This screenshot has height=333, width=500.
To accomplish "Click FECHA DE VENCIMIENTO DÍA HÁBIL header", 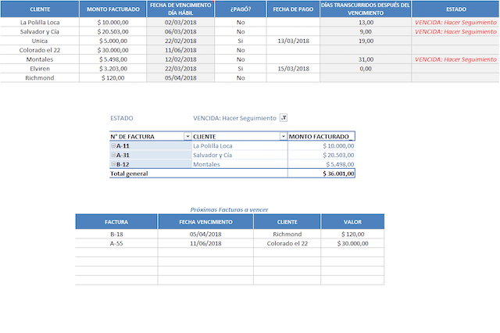I will pos(180,9).
